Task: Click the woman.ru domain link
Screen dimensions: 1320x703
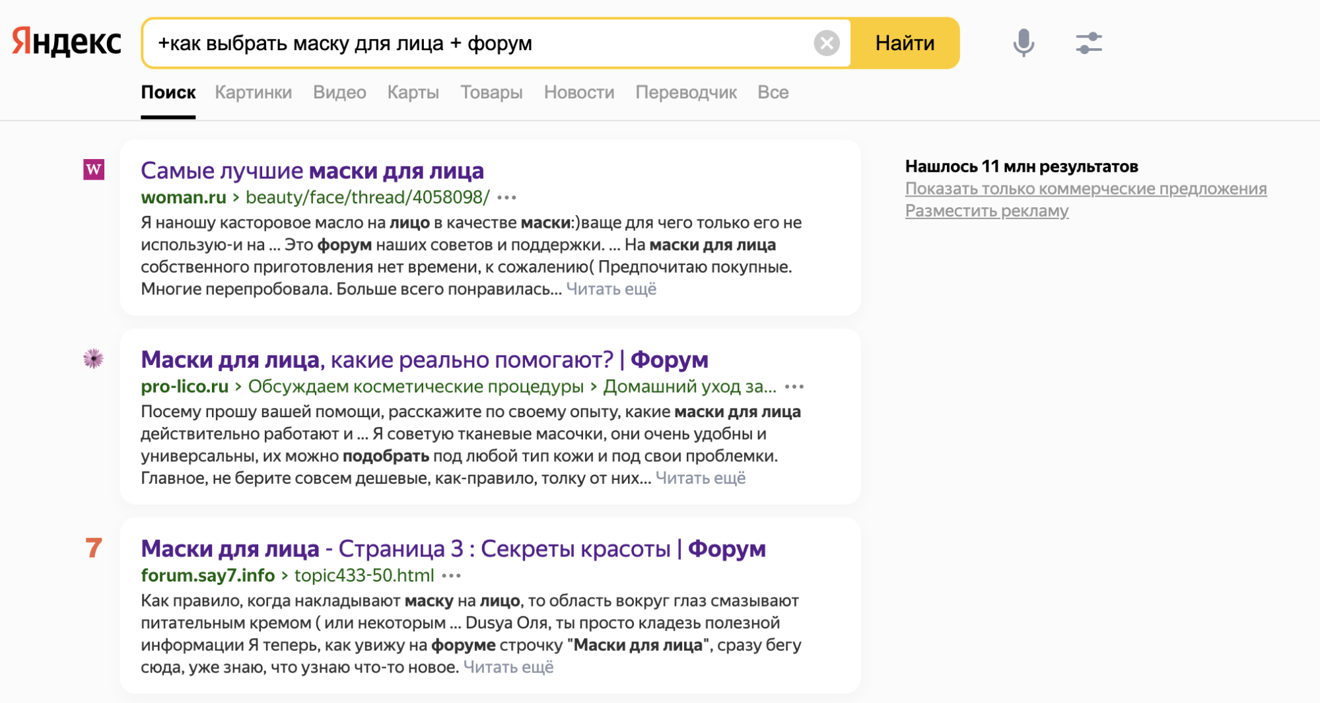Action: click(184, 197)
